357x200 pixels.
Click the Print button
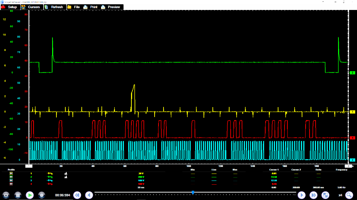(91, 7)
